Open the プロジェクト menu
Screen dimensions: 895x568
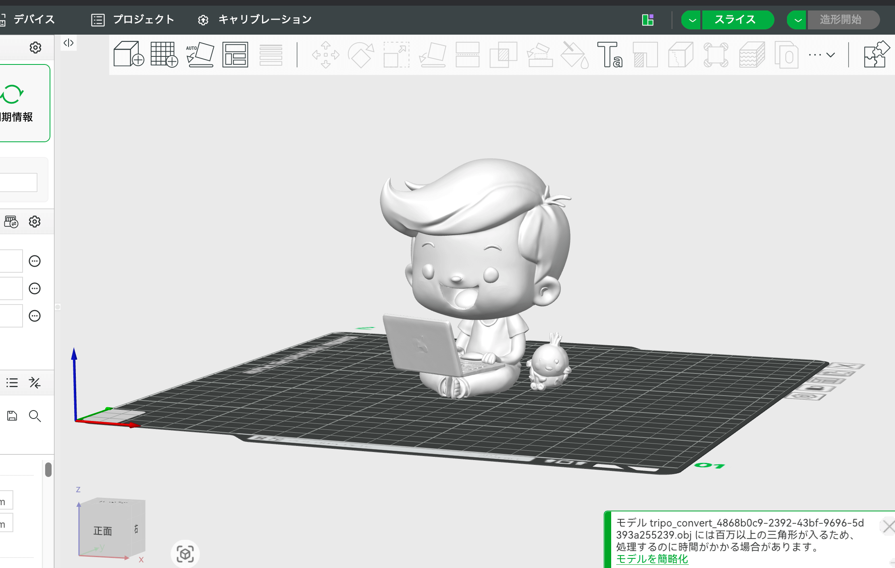pos(144,19)
